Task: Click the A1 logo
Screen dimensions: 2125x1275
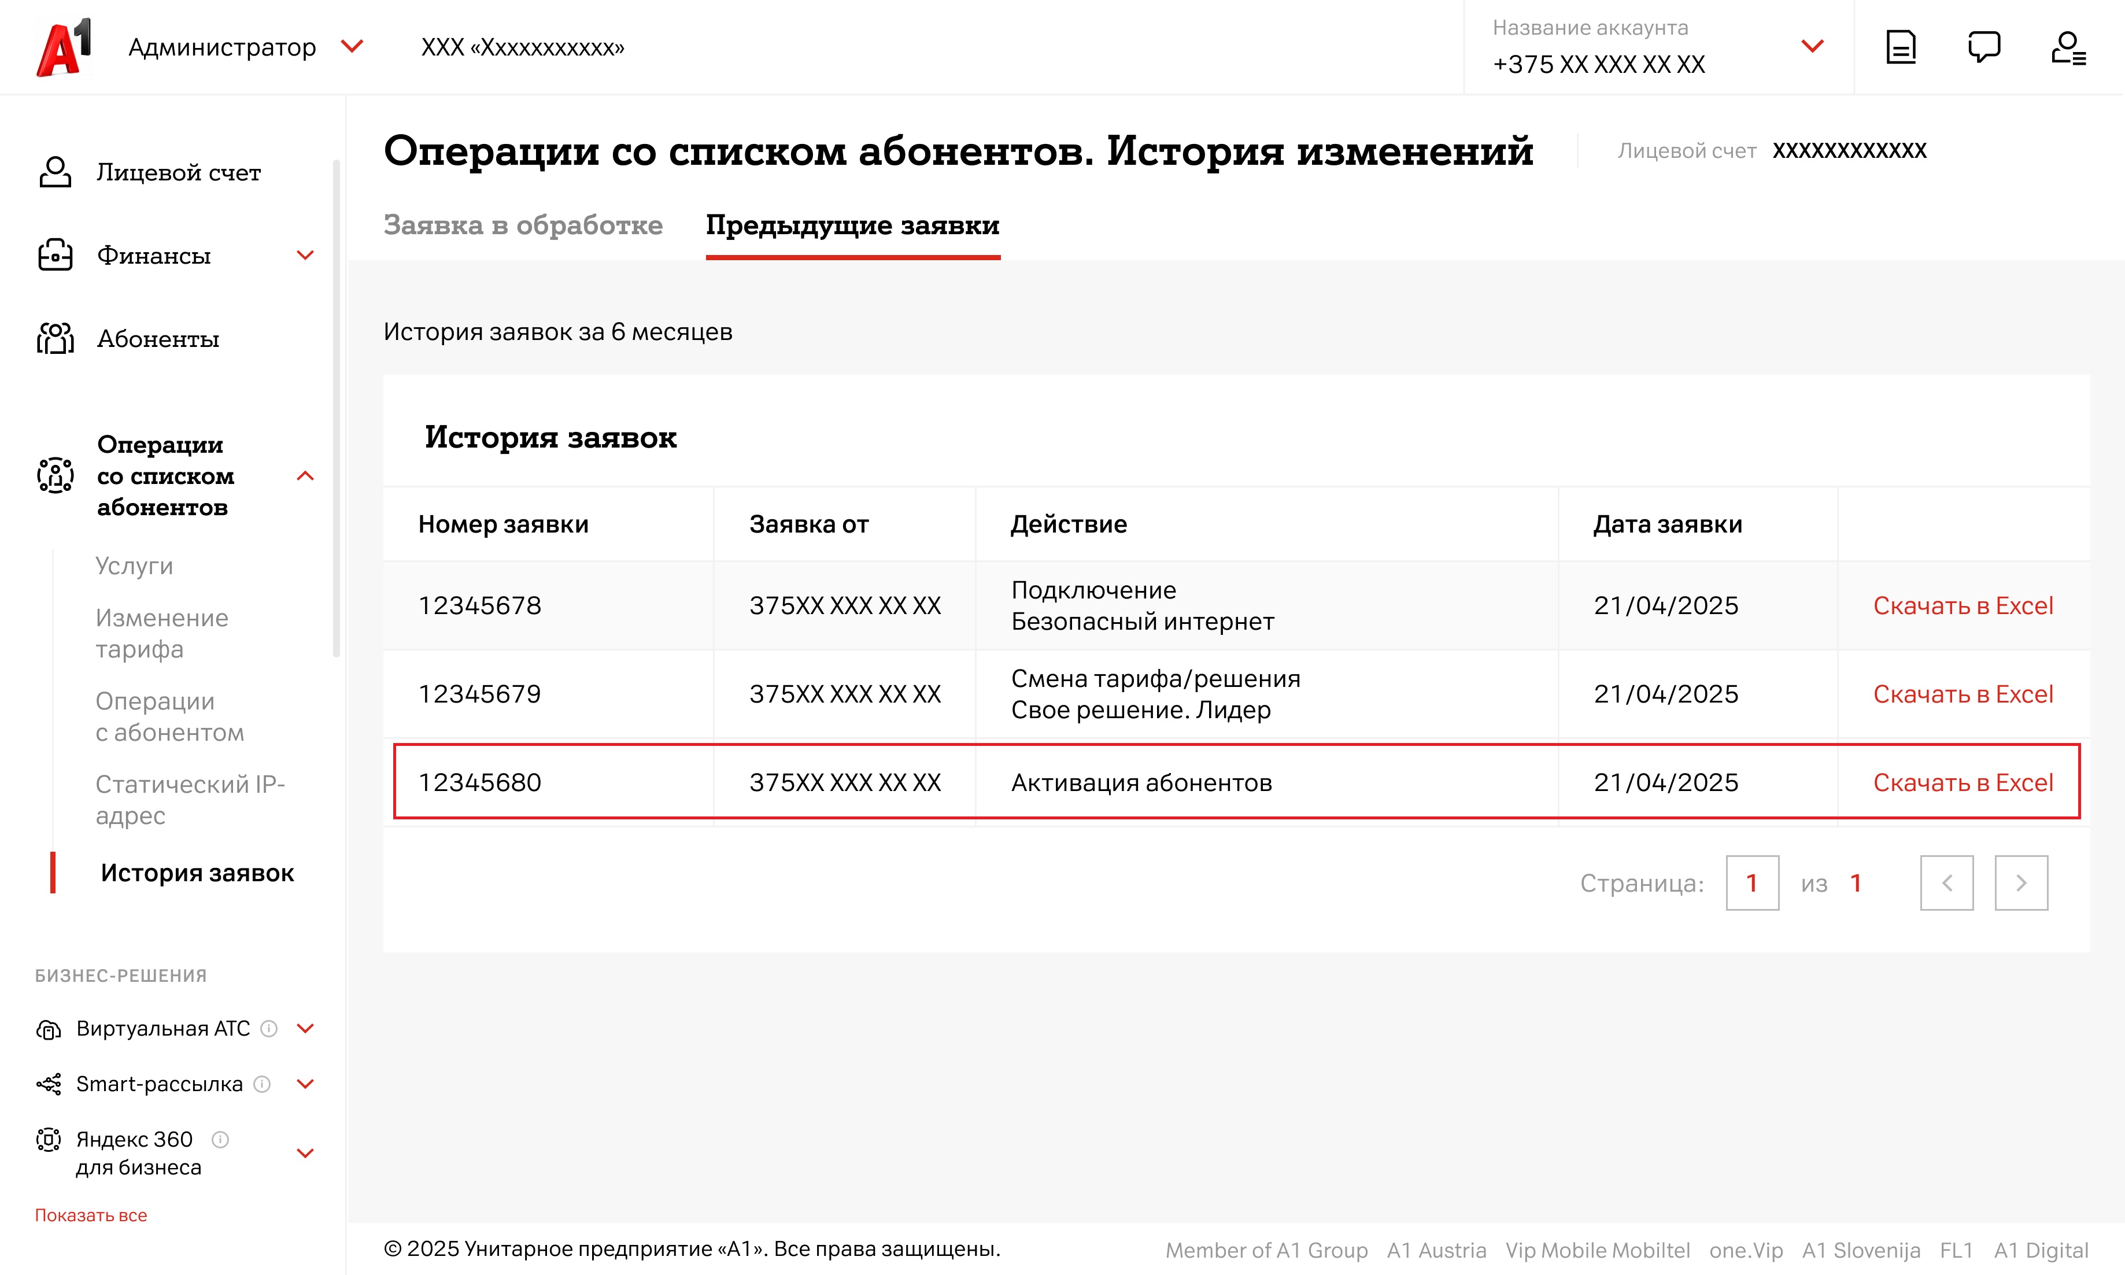Action: click(64, 47)
